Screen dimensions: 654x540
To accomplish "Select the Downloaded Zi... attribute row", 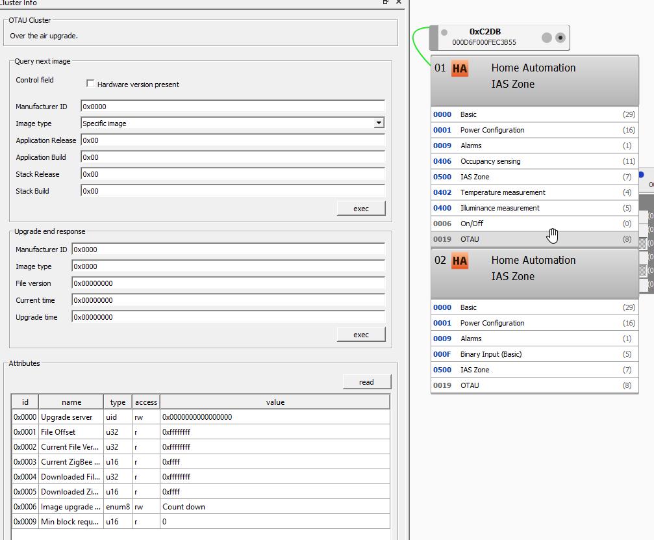I will 201,492.
